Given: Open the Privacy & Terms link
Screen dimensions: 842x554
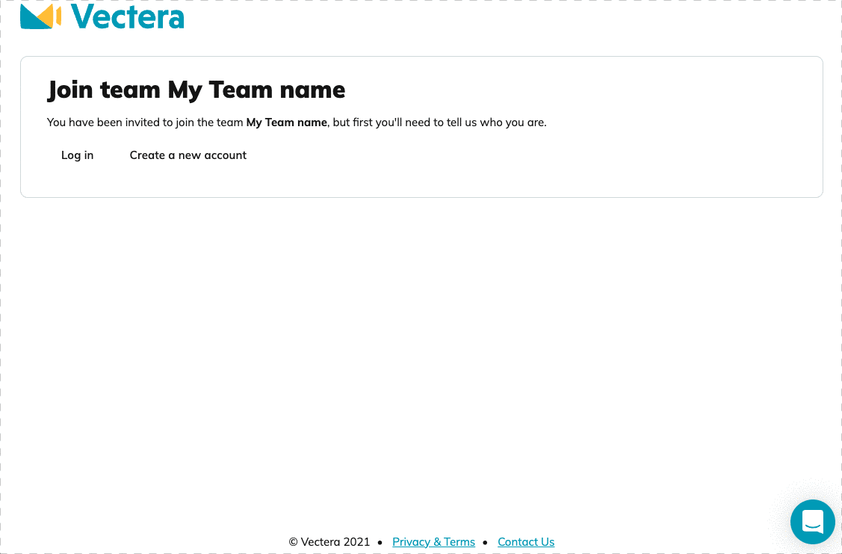Looking at the screenshot, I should (433, 542).
